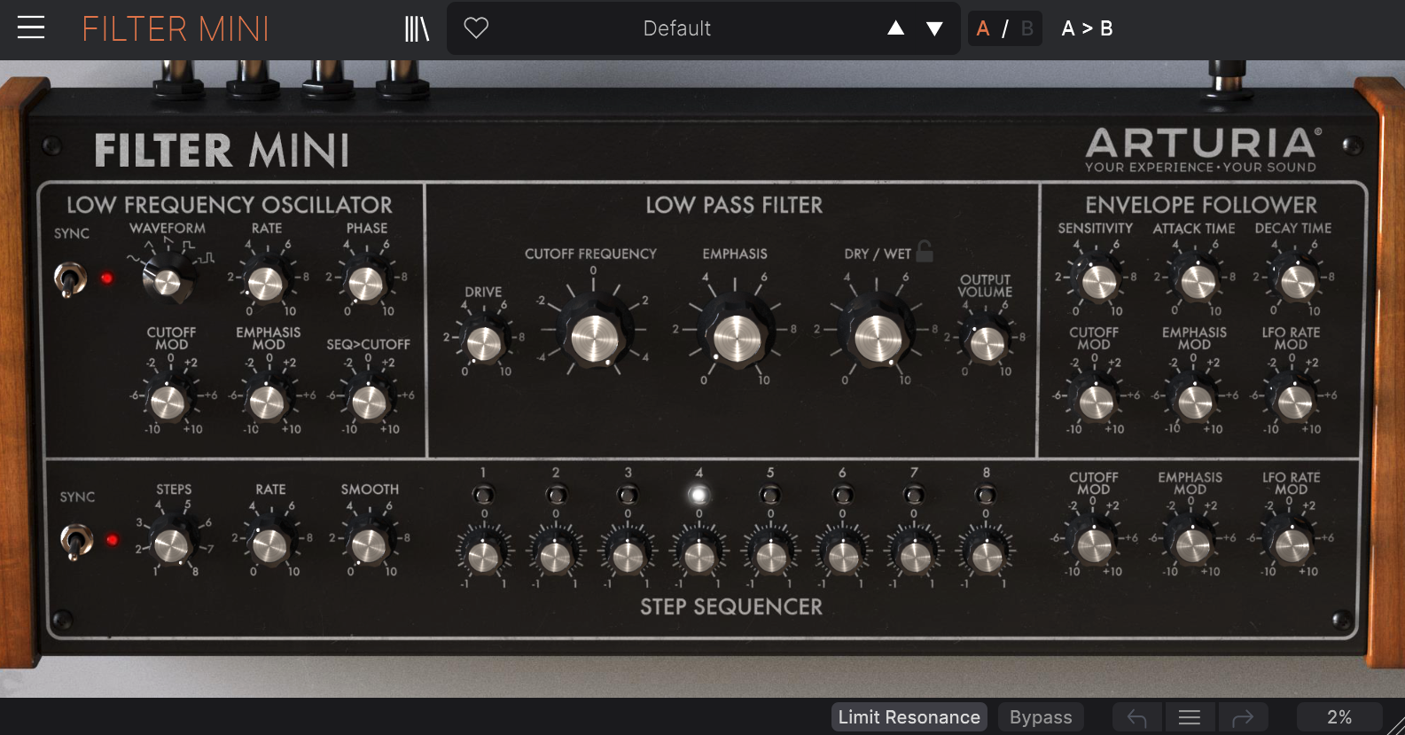
Task: Click the Seq>Cutoff knob
Action: click(x=368, y=402)
